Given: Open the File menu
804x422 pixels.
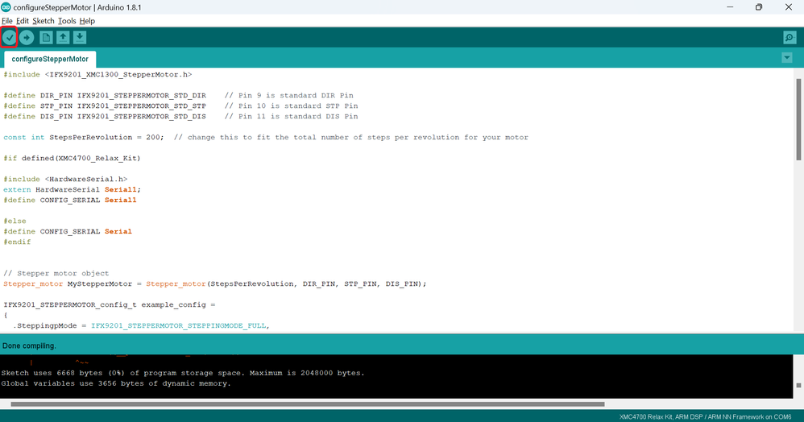Looking at the screenshot, I should point(7,21).
